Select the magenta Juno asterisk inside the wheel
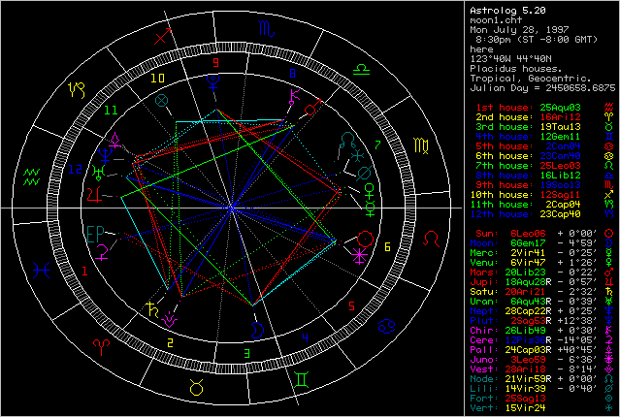The image size is (620, 417). 360,257
